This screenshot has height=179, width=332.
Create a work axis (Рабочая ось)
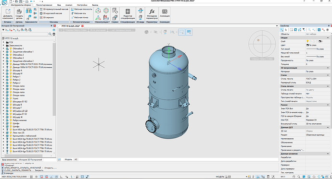pyautogui.click(x=78, y=13)
